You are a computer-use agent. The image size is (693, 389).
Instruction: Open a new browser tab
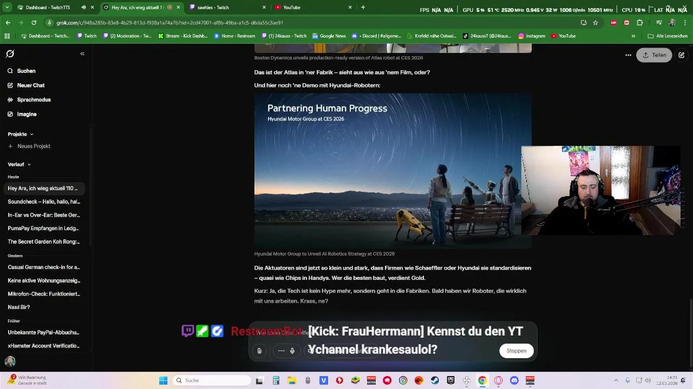point(363,8)
